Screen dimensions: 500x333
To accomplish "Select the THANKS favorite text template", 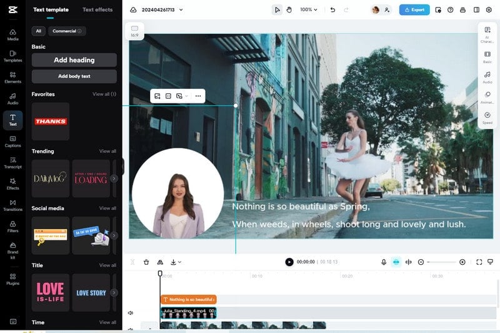I will pos(51,121).
